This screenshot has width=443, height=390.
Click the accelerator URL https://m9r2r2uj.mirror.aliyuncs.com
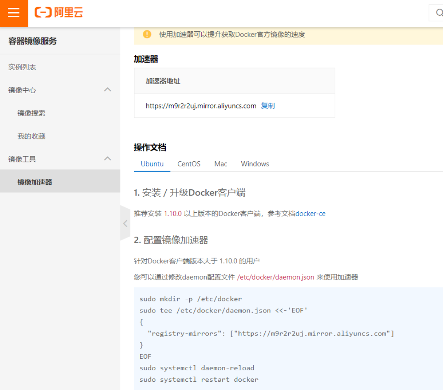coord(201,106)
